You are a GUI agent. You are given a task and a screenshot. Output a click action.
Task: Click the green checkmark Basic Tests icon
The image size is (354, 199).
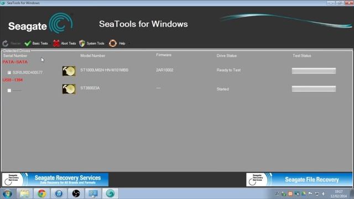point(28,43)
